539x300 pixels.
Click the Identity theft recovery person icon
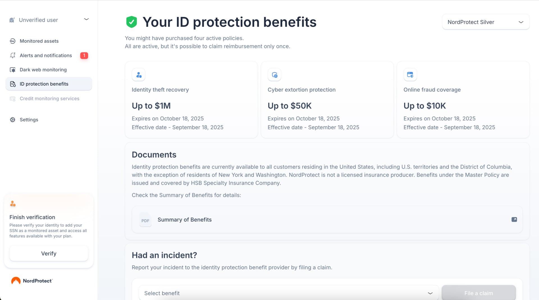138,75
